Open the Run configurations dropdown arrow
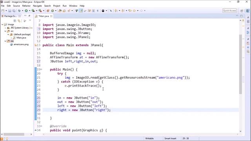 [30, 11]
